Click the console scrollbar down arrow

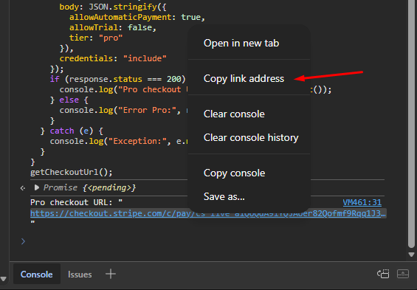click(411, 255)
